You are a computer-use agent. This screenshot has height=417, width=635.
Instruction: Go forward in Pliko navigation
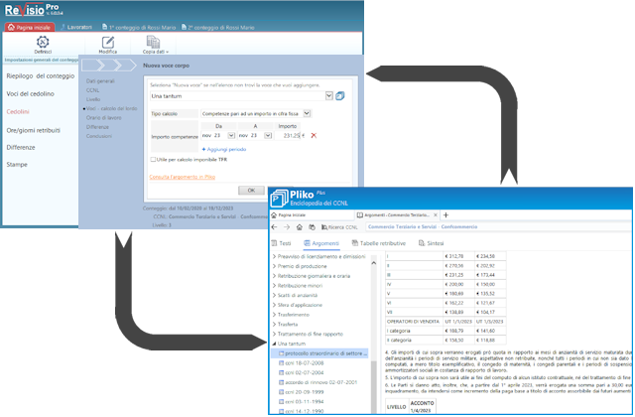287,227
